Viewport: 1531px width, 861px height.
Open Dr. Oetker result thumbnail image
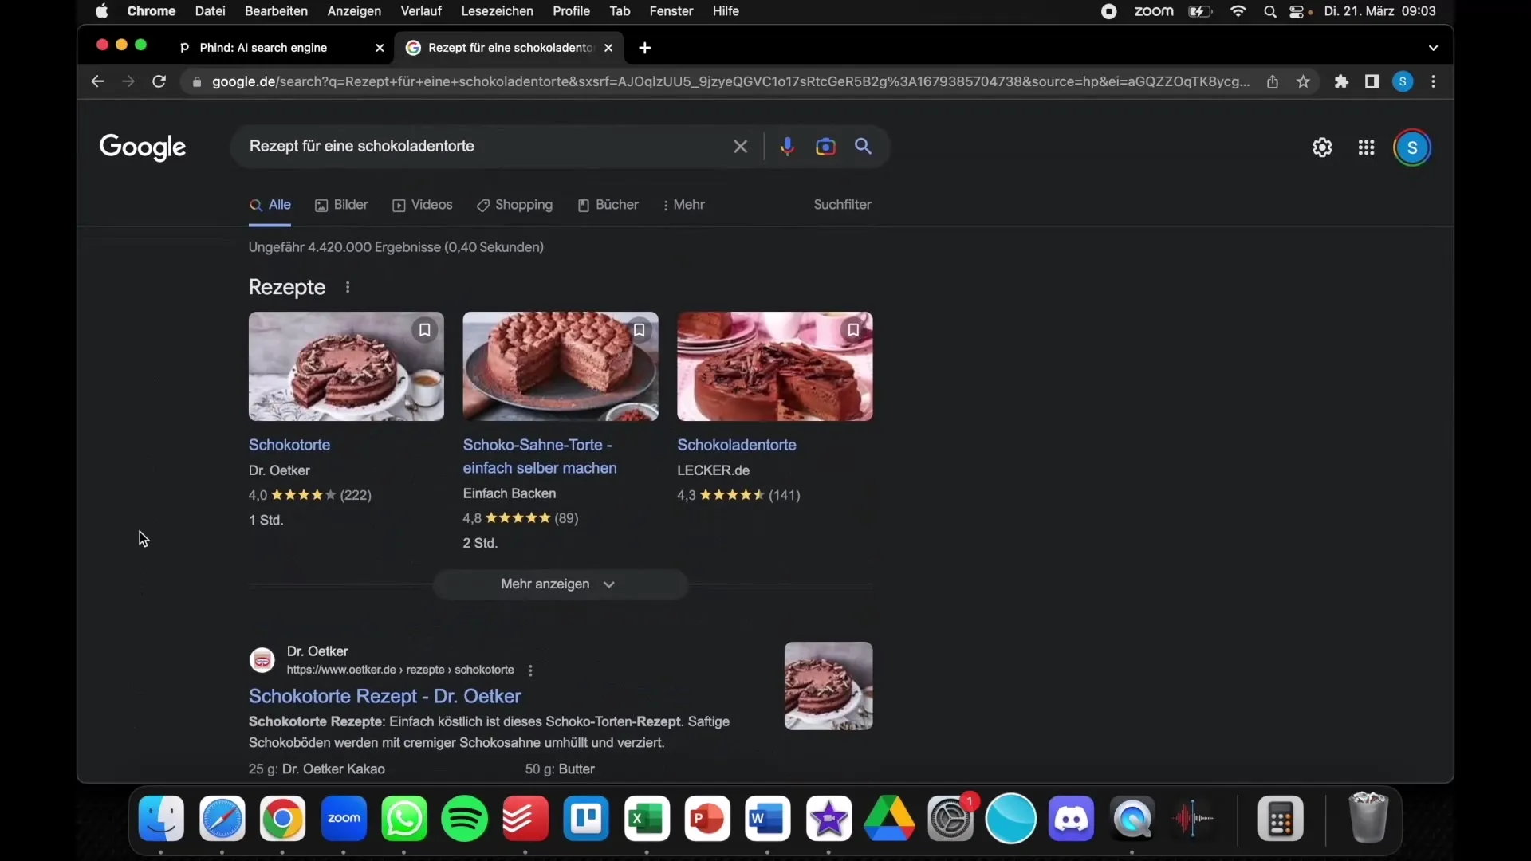pyautogui.click(x=828, y=686)
